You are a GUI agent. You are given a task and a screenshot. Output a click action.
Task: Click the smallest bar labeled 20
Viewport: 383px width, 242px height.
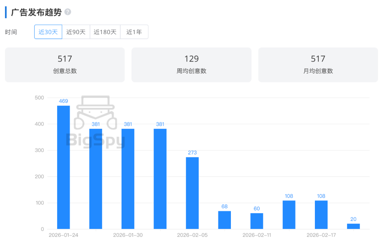pos(353,226)
